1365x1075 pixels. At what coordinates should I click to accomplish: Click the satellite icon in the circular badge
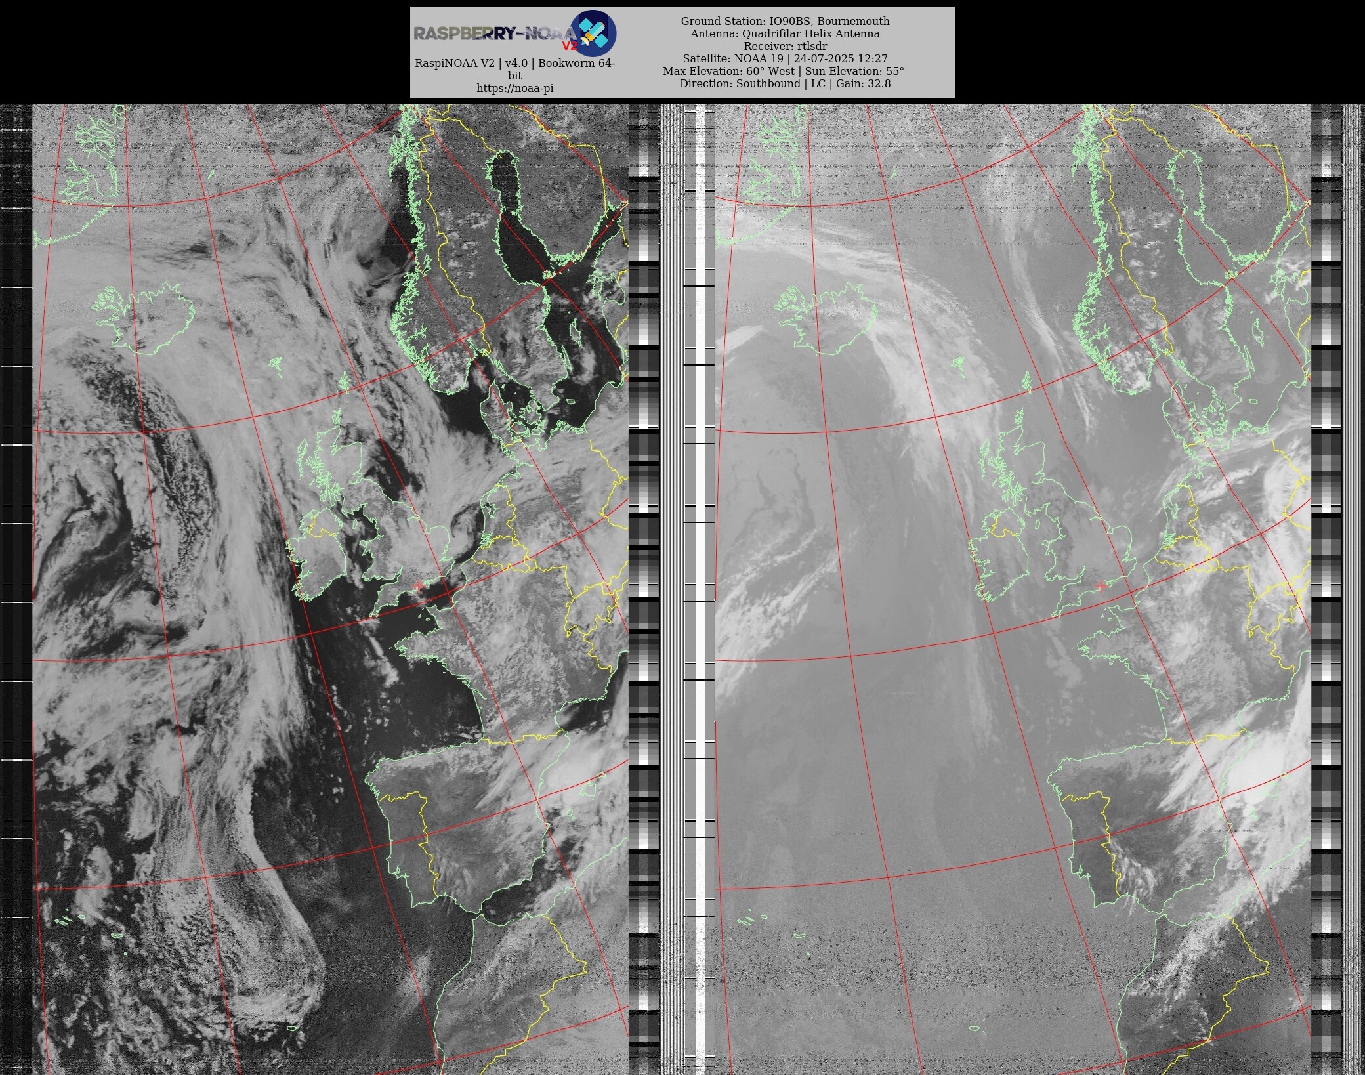593,33
